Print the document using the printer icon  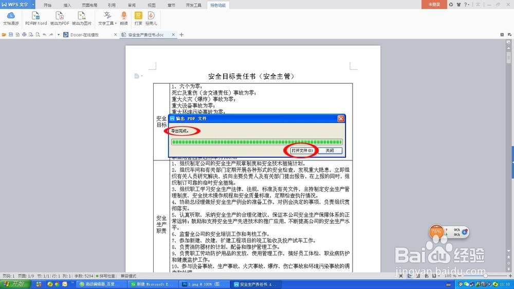[24, 35]
